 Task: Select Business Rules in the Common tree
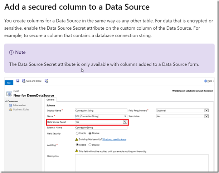[x=21, y=109]
